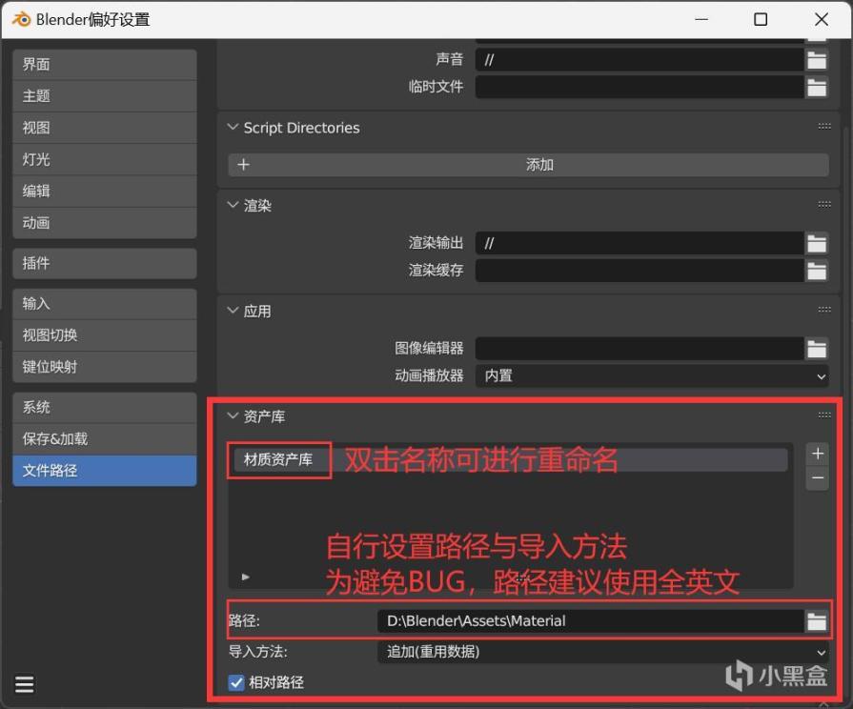Collapse the 渲染 section
The height and width of the screenshot is (709, 853).
click(233, 205)
